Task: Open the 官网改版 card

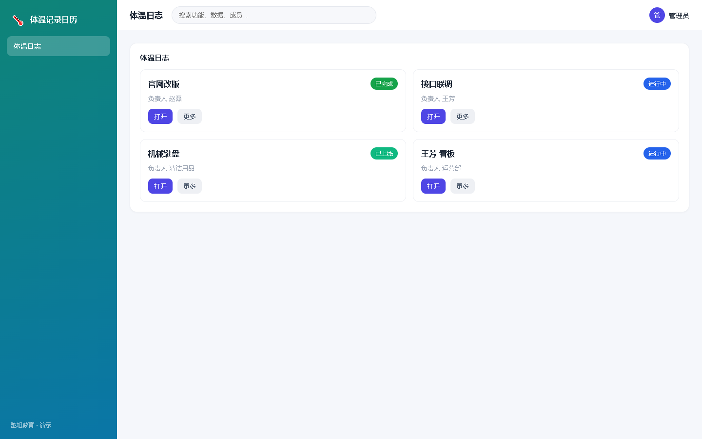Action: click(160, 117)
